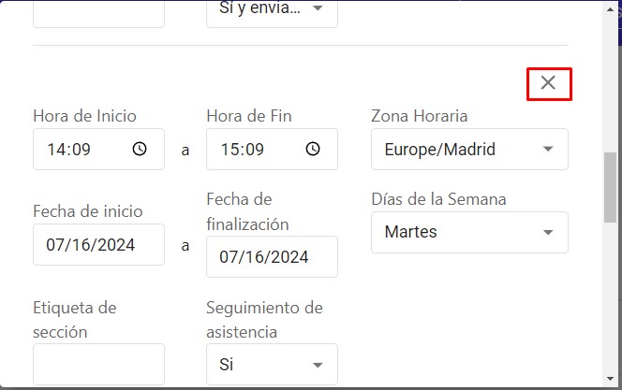Viewport: 622px width, 390px height.
Task: Expand the Zona Horaria Europe/Madrid dropdown
Action: (x=469, y=150)
